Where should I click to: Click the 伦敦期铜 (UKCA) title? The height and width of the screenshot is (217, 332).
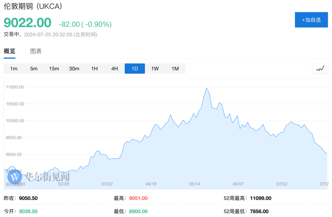33,6
